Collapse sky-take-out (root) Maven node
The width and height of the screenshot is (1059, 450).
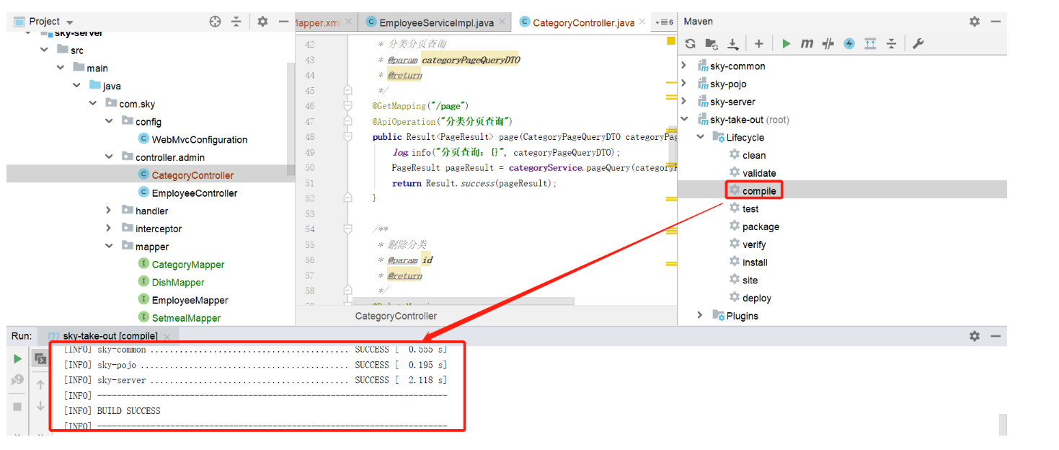coord(683,120)
